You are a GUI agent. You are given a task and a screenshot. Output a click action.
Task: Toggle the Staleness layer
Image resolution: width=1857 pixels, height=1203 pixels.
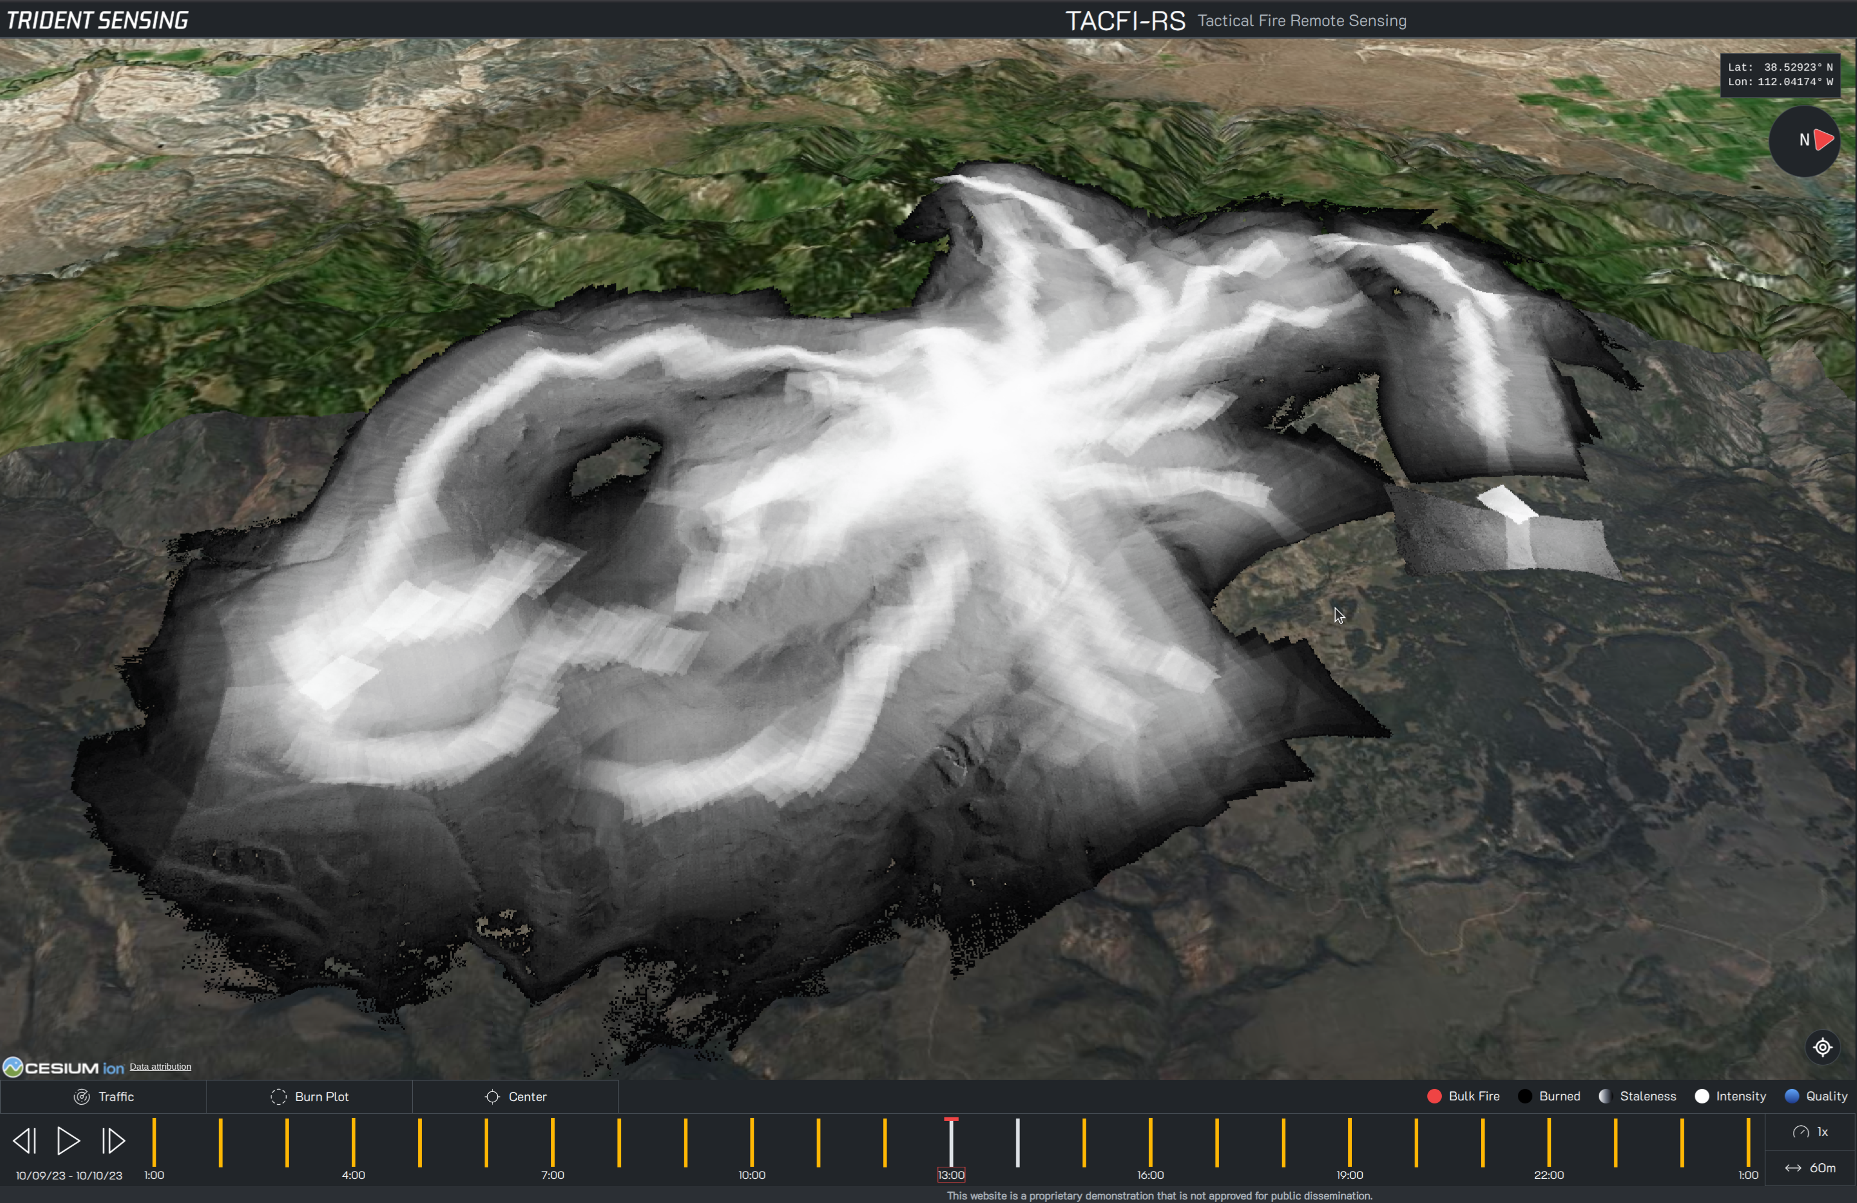pos(1637,1096)
